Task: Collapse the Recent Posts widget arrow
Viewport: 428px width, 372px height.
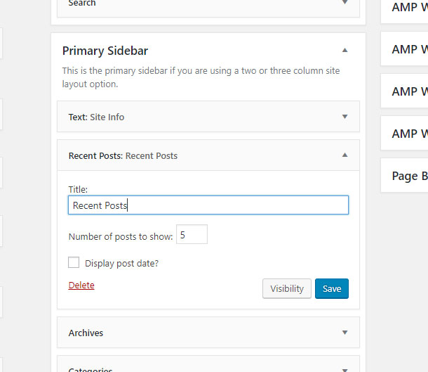Action: [x=345, y=155]
